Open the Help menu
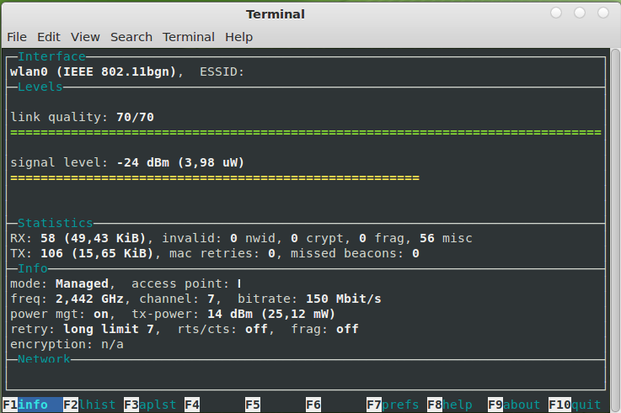Screen dimensions: 621x413 [238, 37]
